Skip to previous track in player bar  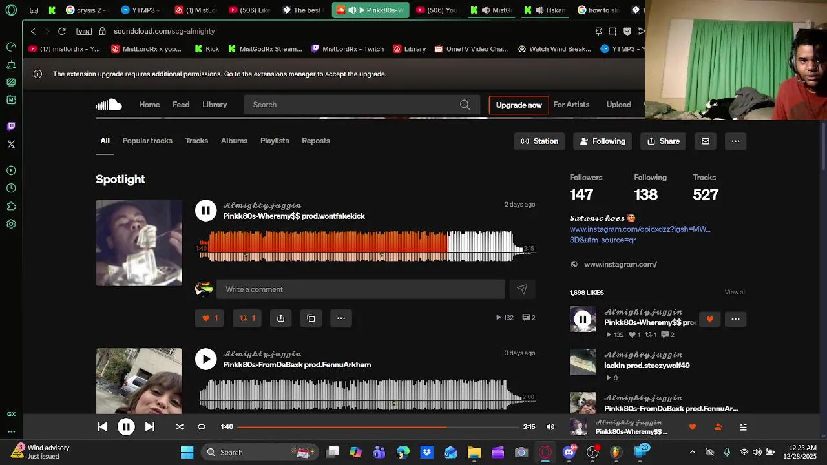coord(102,427)
